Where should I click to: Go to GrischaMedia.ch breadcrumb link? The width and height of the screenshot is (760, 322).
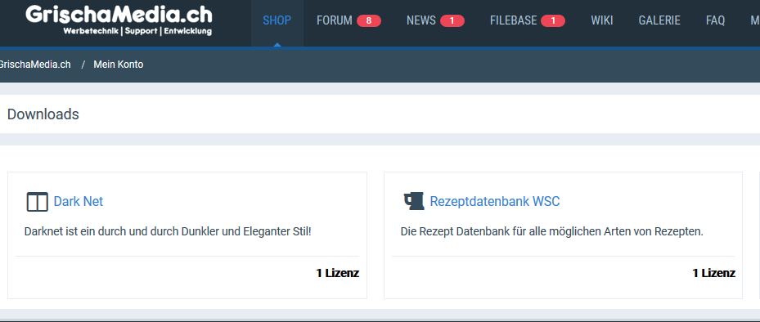point(35,65)
